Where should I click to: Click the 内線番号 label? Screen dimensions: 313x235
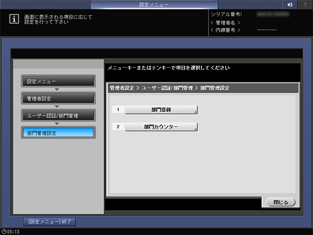225,30
